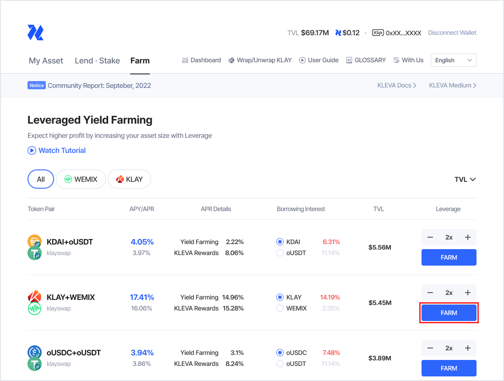504x381 pixels.
Task: Select oUSDT borrowing option for KDAI+oUSDT
Action: 280,253
